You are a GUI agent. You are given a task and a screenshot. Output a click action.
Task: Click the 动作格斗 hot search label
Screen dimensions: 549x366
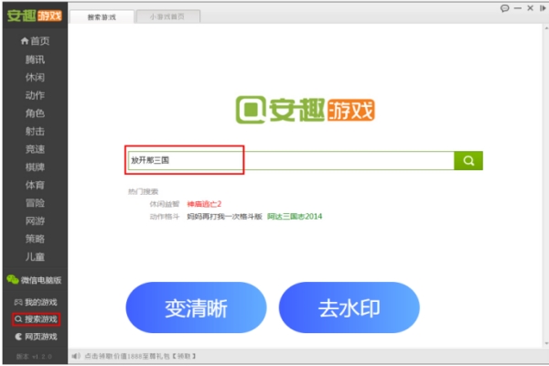coord(164,217)
